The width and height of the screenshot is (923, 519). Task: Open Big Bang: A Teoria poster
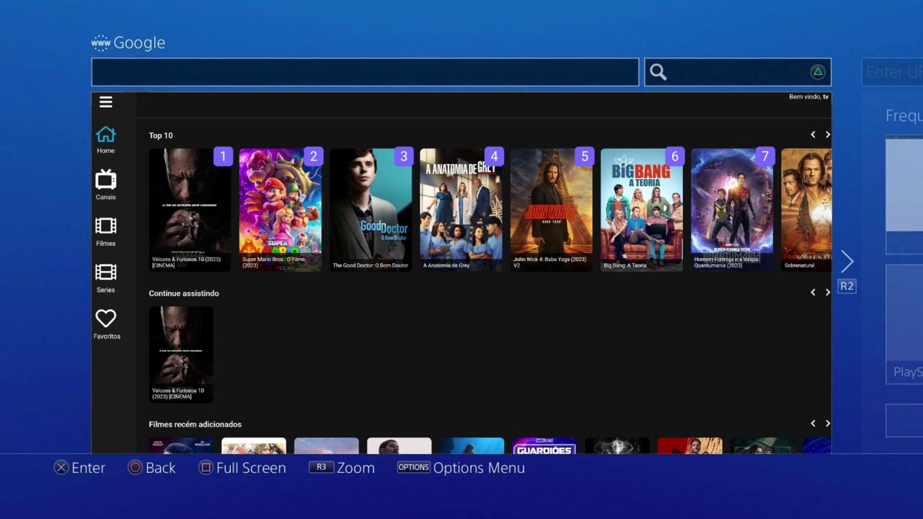tap(642, 210)
